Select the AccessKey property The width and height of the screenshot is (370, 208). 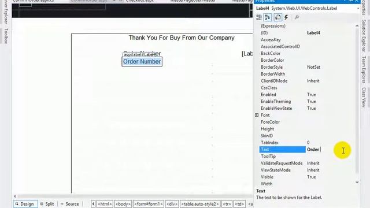(x=271, y=40)
